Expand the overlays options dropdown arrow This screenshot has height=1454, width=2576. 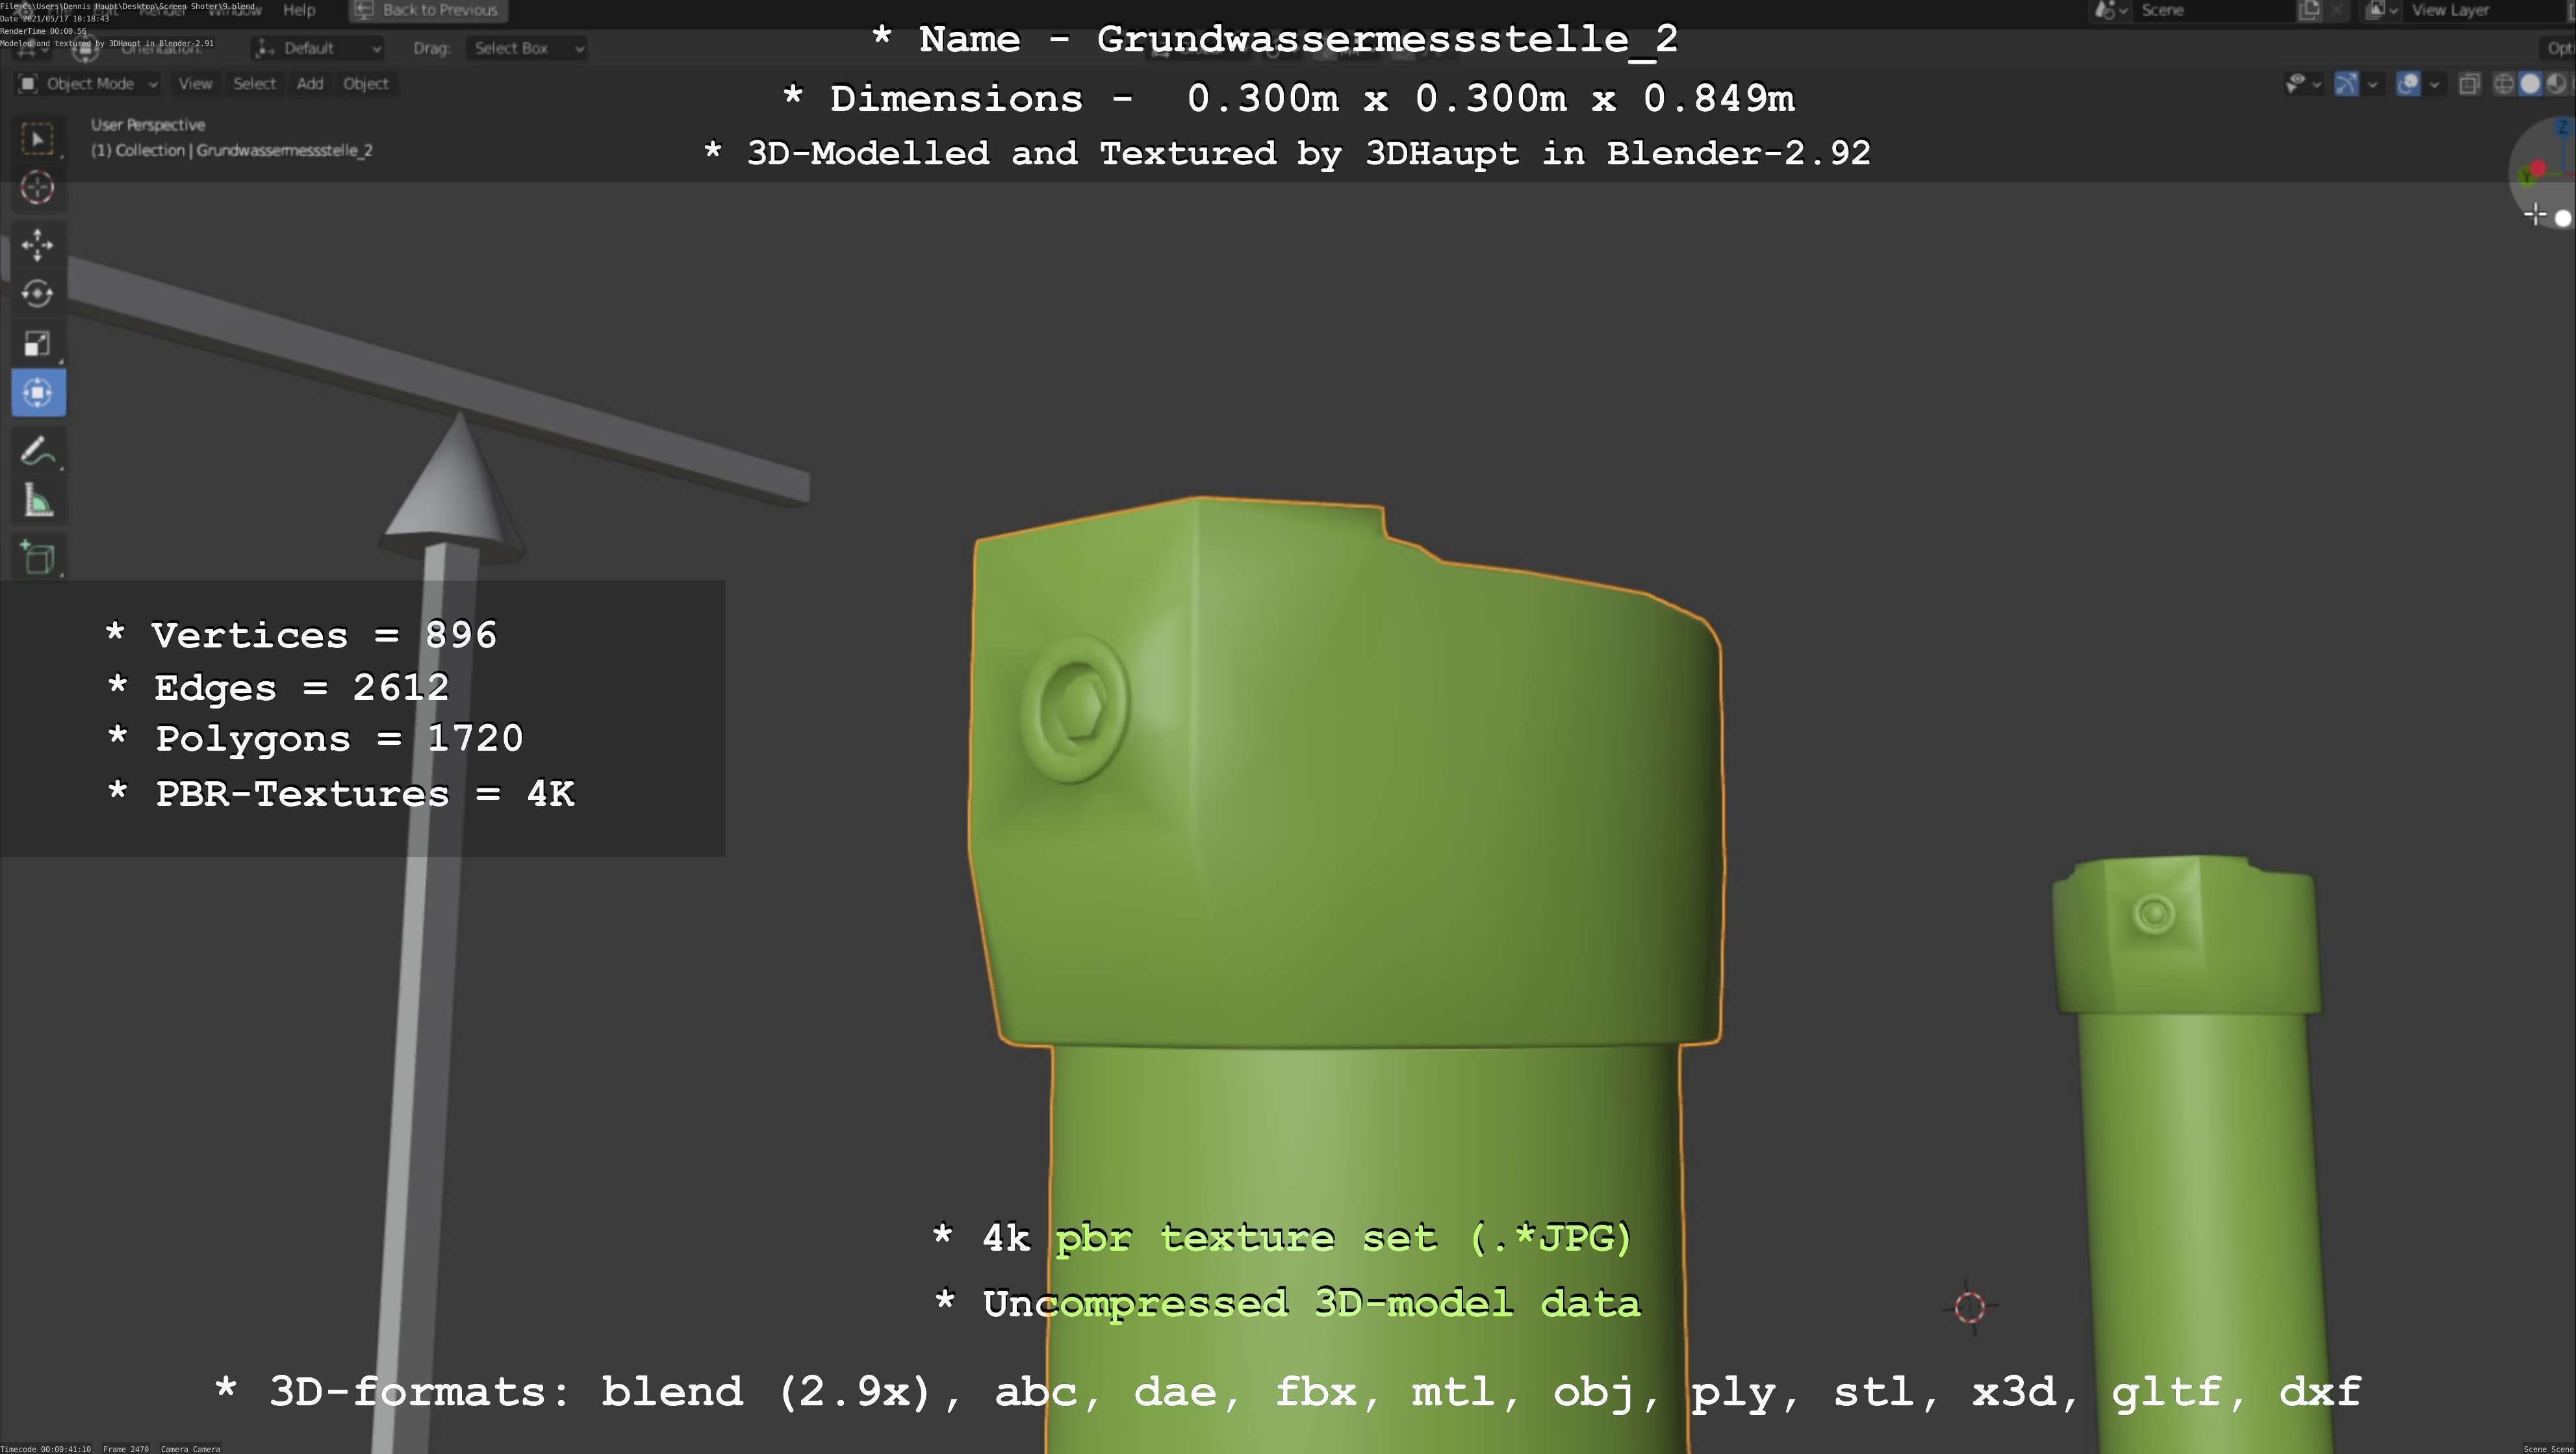click(x=2434, y=85)
